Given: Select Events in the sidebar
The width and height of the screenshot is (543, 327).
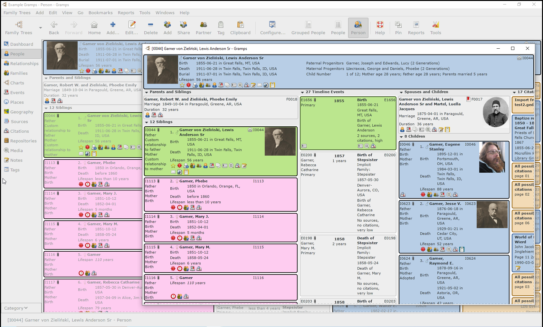Looking at the screenshot, I should (x=21, y=92).
